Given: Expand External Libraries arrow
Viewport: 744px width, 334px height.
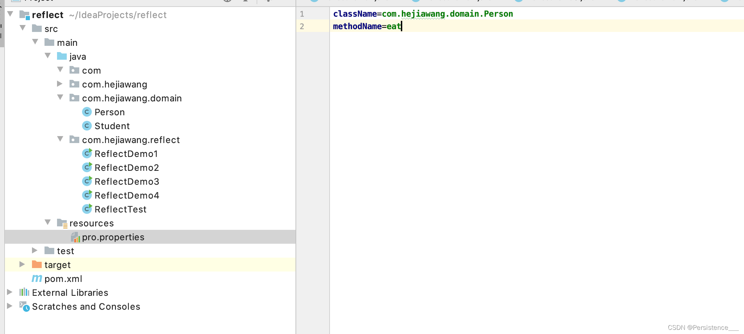Looking at the screenshot, I should [10, 292].
